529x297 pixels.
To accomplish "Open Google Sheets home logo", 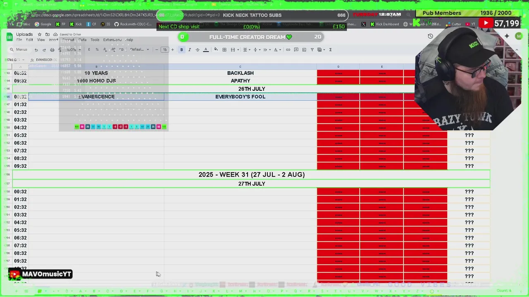I will click(x=10, y=37).
